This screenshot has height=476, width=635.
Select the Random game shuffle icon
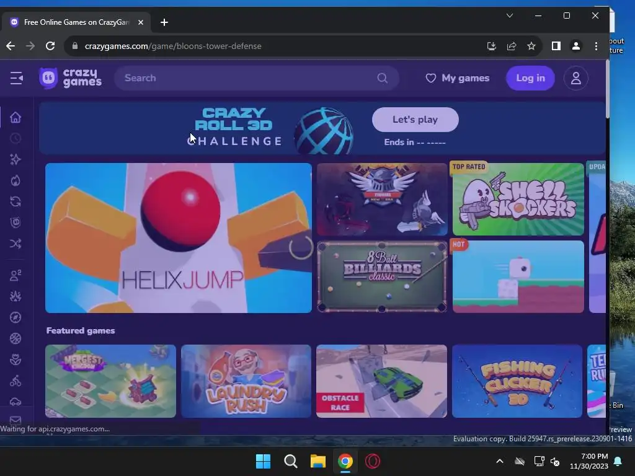[16, 244]
